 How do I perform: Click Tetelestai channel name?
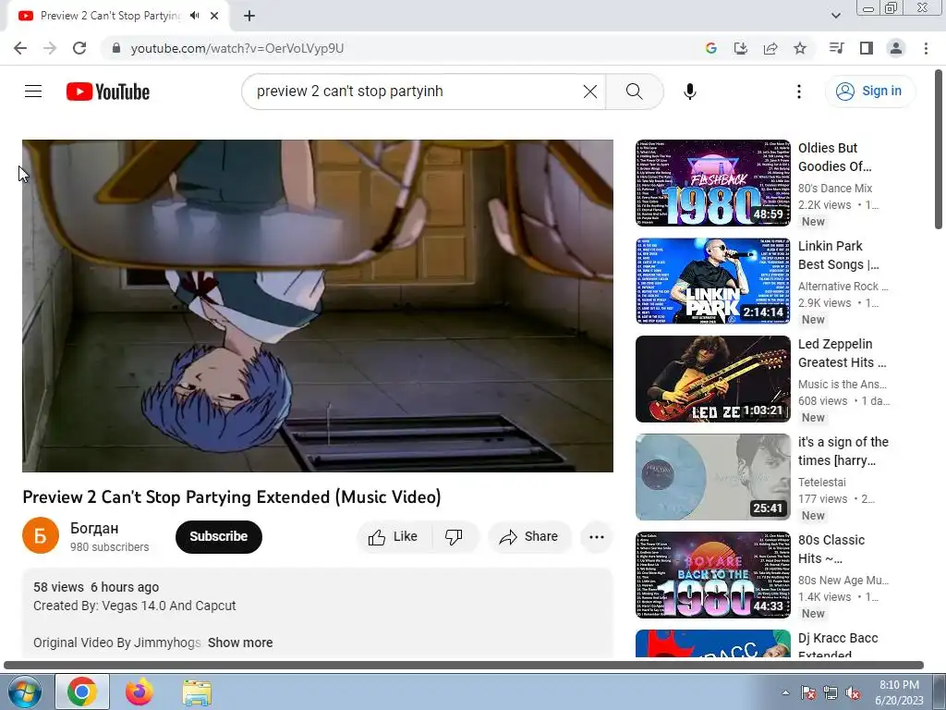821,483
